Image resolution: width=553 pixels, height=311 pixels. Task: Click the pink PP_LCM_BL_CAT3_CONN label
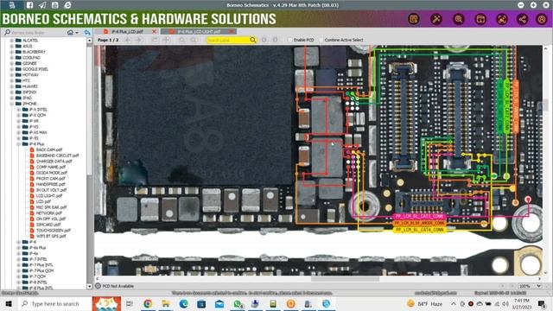click(419, 216)
